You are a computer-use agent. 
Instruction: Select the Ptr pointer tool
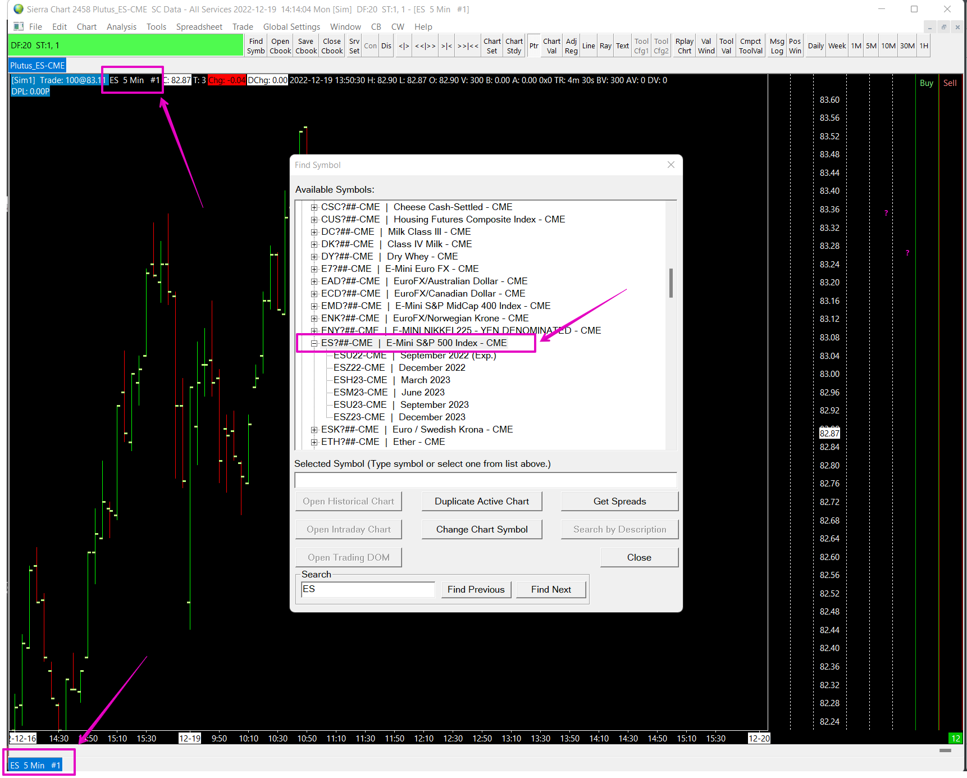[534, 46]
